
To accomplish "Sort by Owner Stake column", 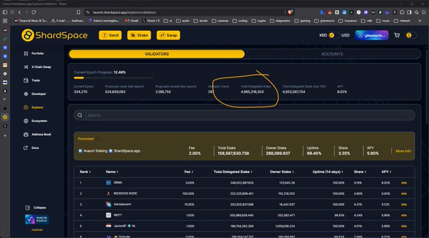I will click(x=281, y=172).
